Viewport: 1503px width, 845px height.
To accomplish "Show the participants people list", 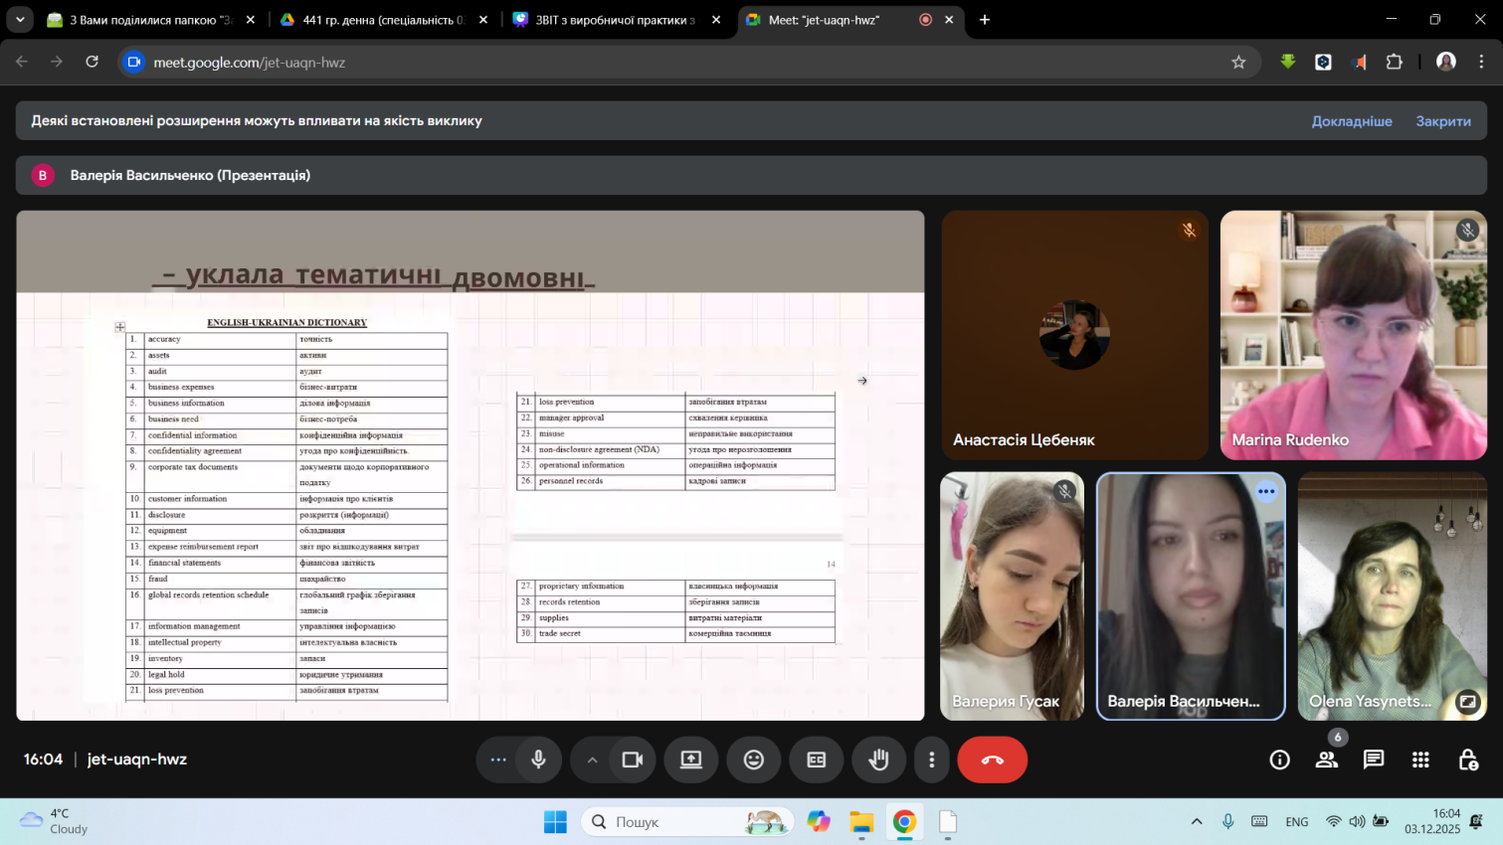I will point(1326,760).
